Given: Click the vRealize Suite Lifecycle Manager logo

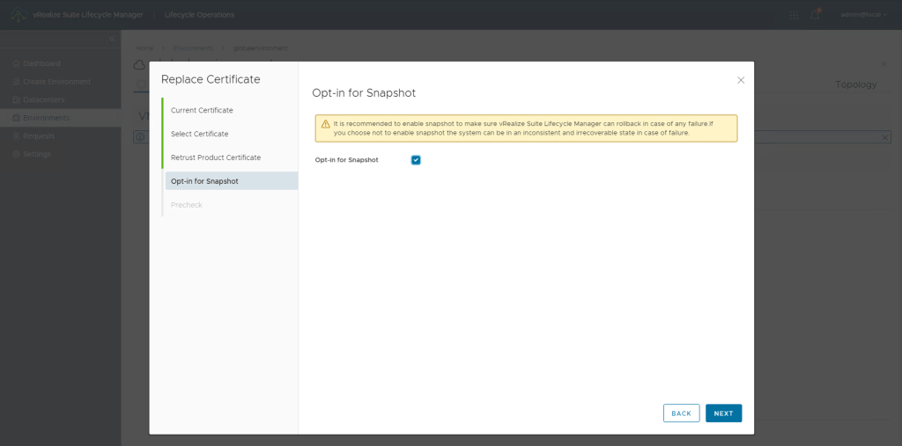Looking at the screenshot, I should (x=18, y=15).
